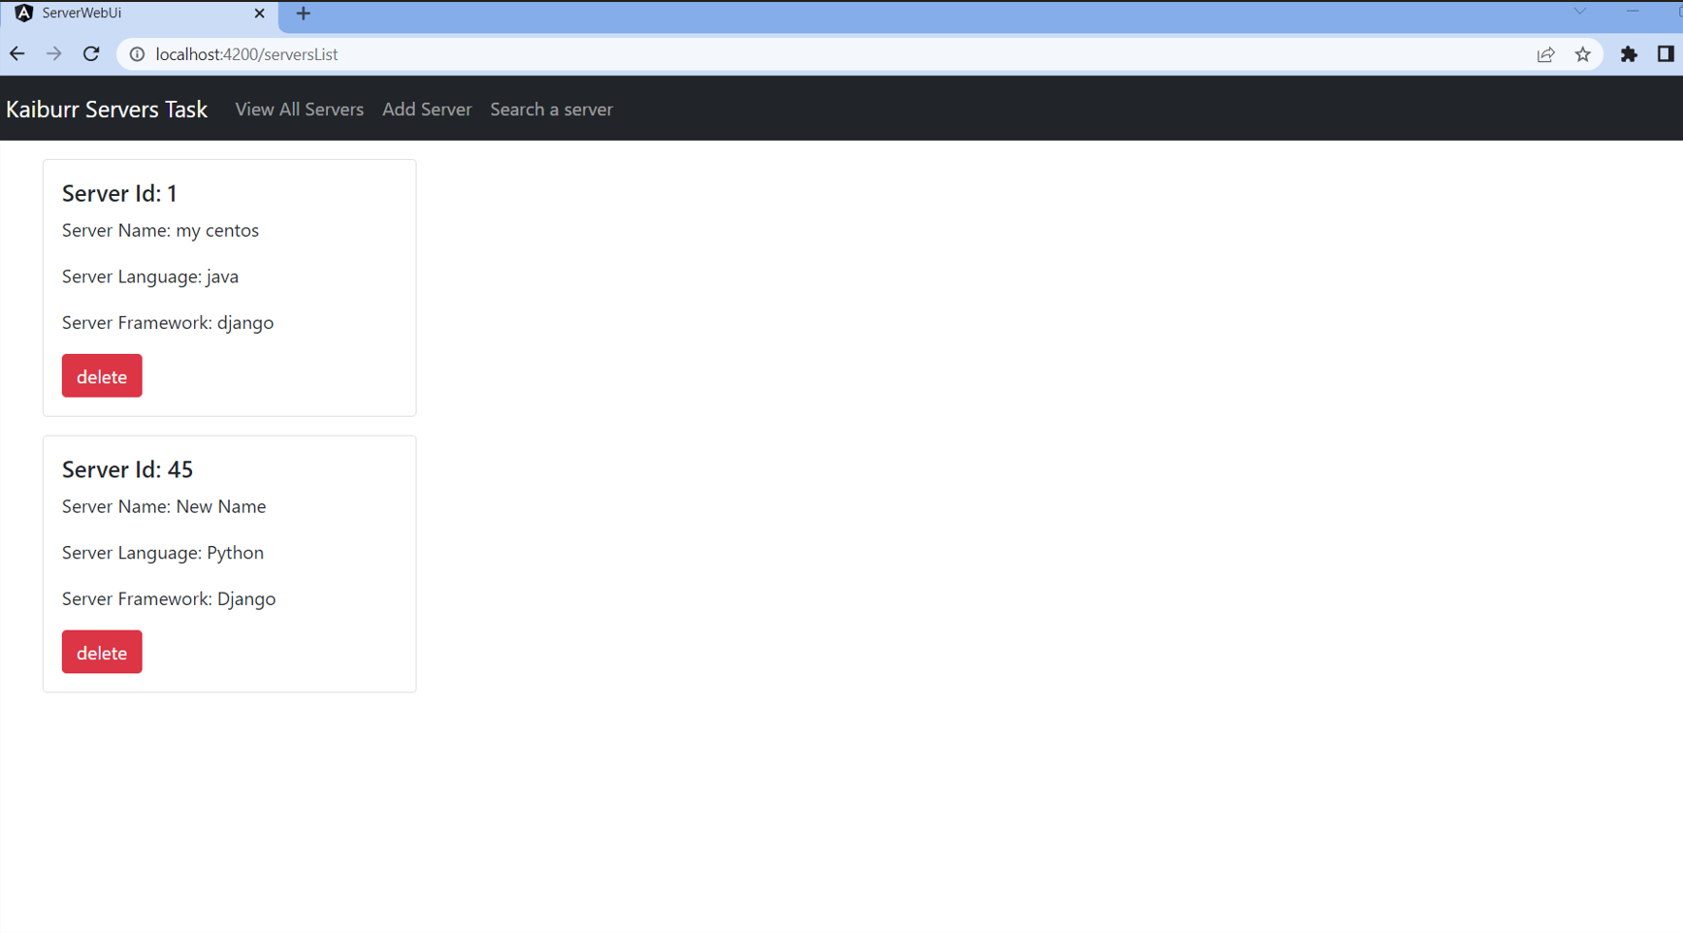The height and width of the screenshot is (933, 1683).
Task: Open the browser extensions puzzle icon
Action: click(x=1629, y=54)
